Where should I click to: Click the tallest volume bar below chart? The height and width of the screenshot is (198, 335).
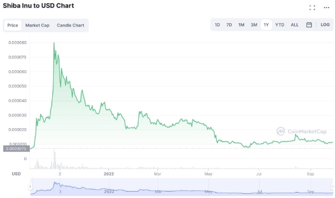54,159
